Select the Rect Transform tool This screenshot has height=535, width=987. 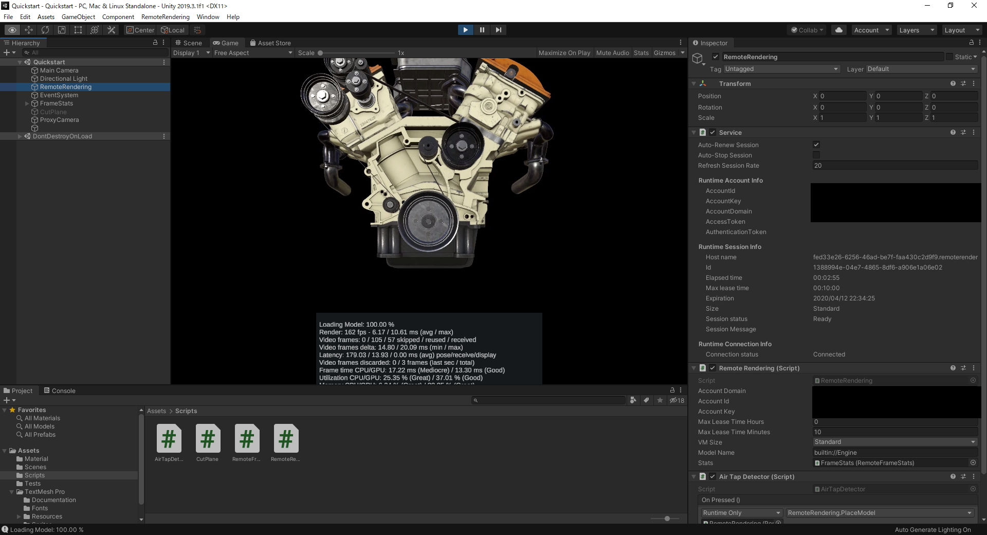pos(78,30)
